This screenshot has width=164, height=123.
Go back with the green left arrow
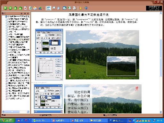point(5,8)
